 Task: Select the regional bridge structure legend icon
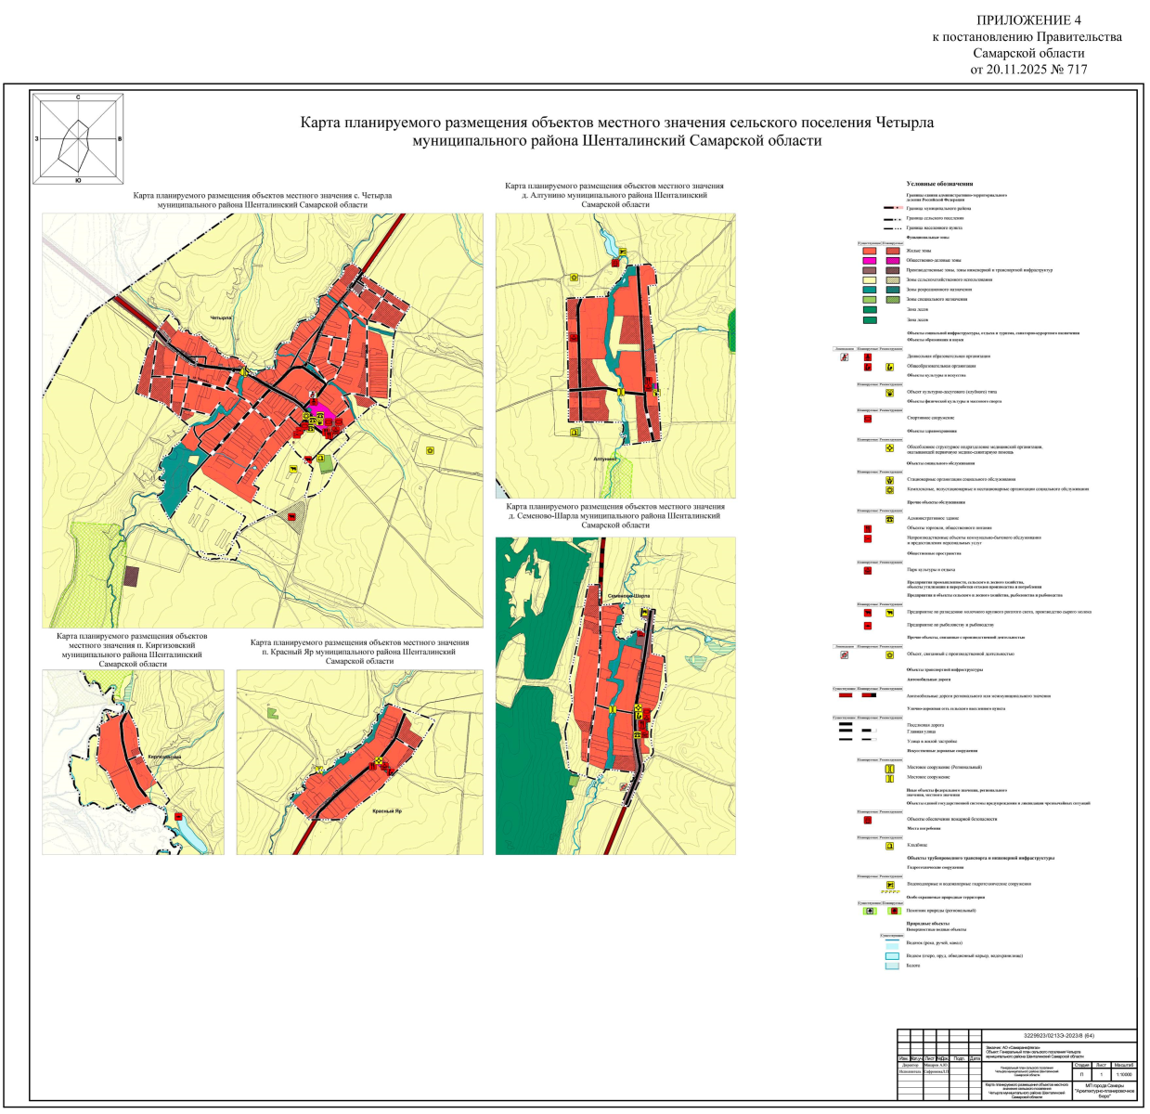889,768
